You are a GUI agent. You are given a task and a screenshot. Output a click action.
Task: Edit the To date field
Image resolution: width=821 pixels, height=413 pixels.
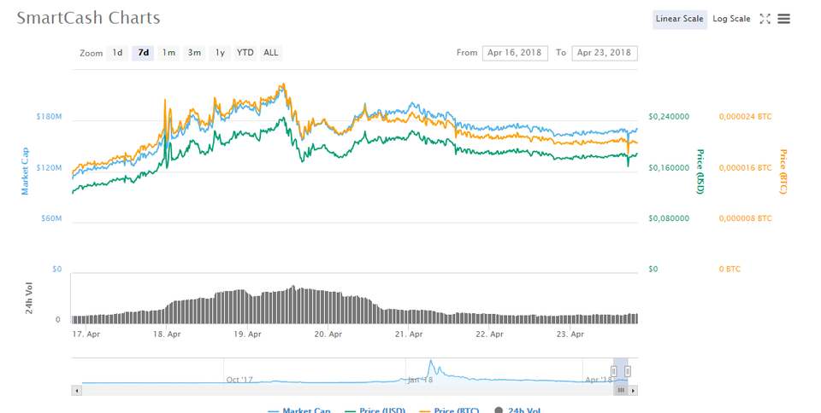point(605,53)
